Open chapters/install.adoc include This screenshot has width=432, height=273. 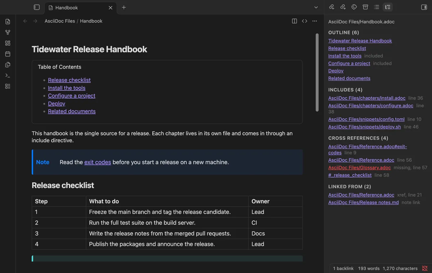pyautogui.click(x=367, y=98)
